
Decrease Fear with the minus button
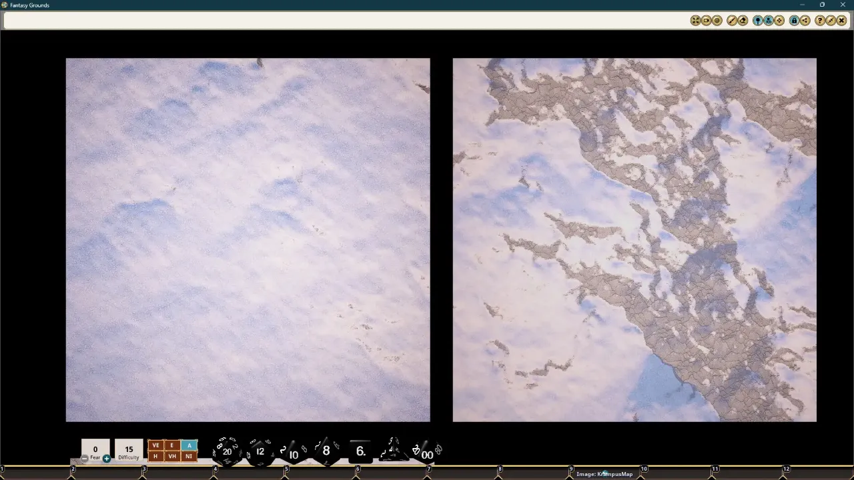pyautogui.click(x=85, y=458)
